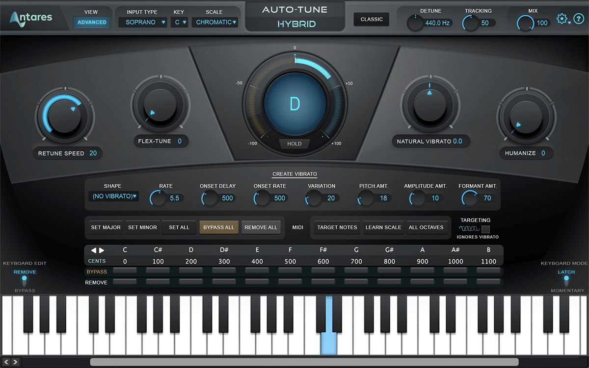Screen dimensions: 589x368
Task: Open the Chromatic scale dropdown
Action: point(215,22)
